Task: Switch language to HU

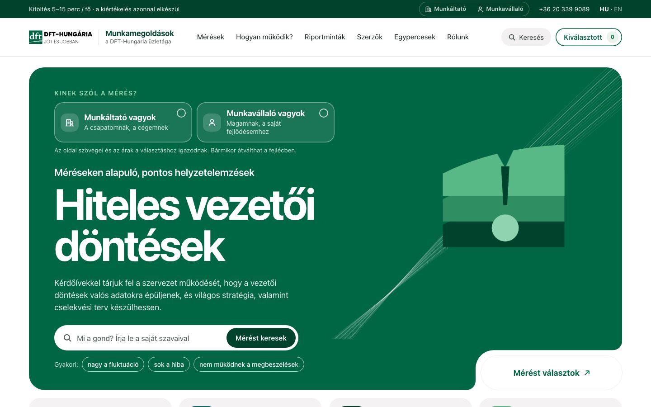Action: (x=604, y=9)
